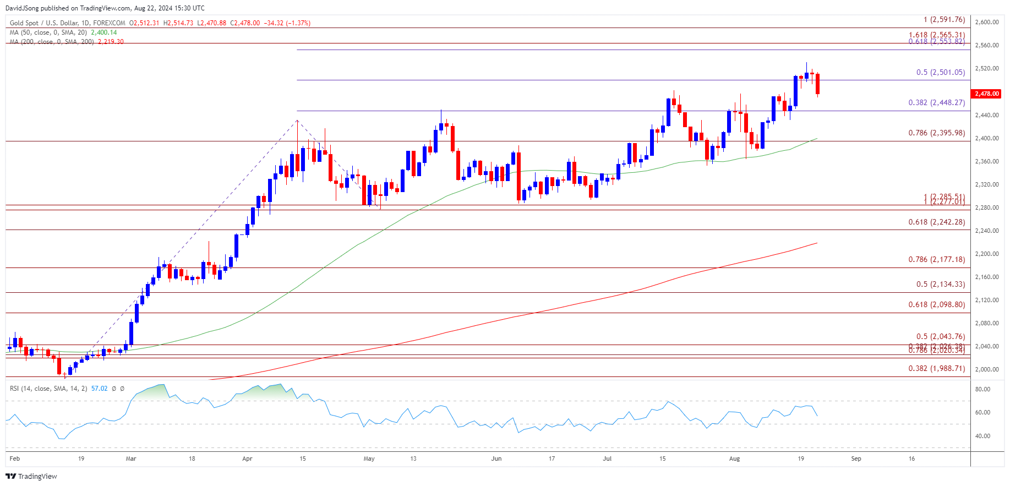Click the 2,600.00 price axis label

(987, 22)
